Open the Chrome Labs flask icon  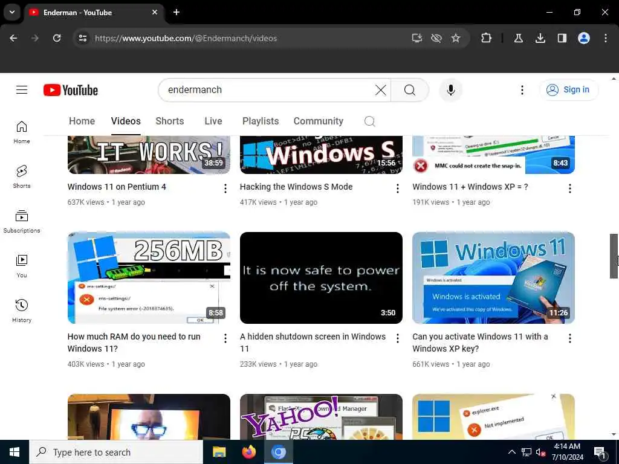518,38
